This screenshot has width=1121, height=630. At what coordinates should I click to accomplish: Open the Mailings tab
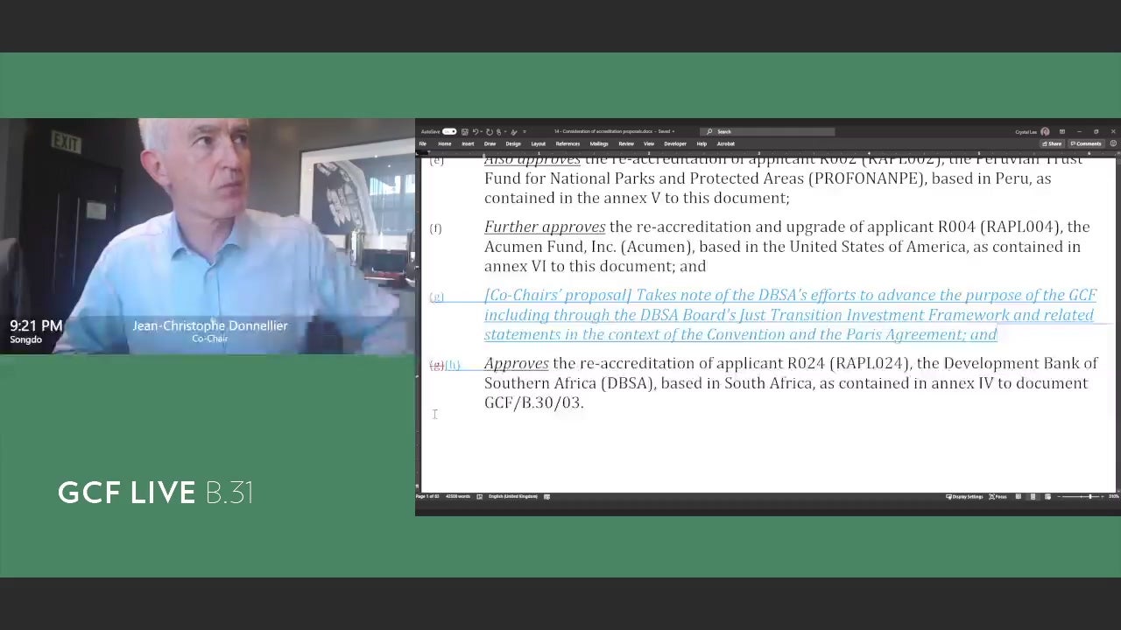click(x=599, y=143)
